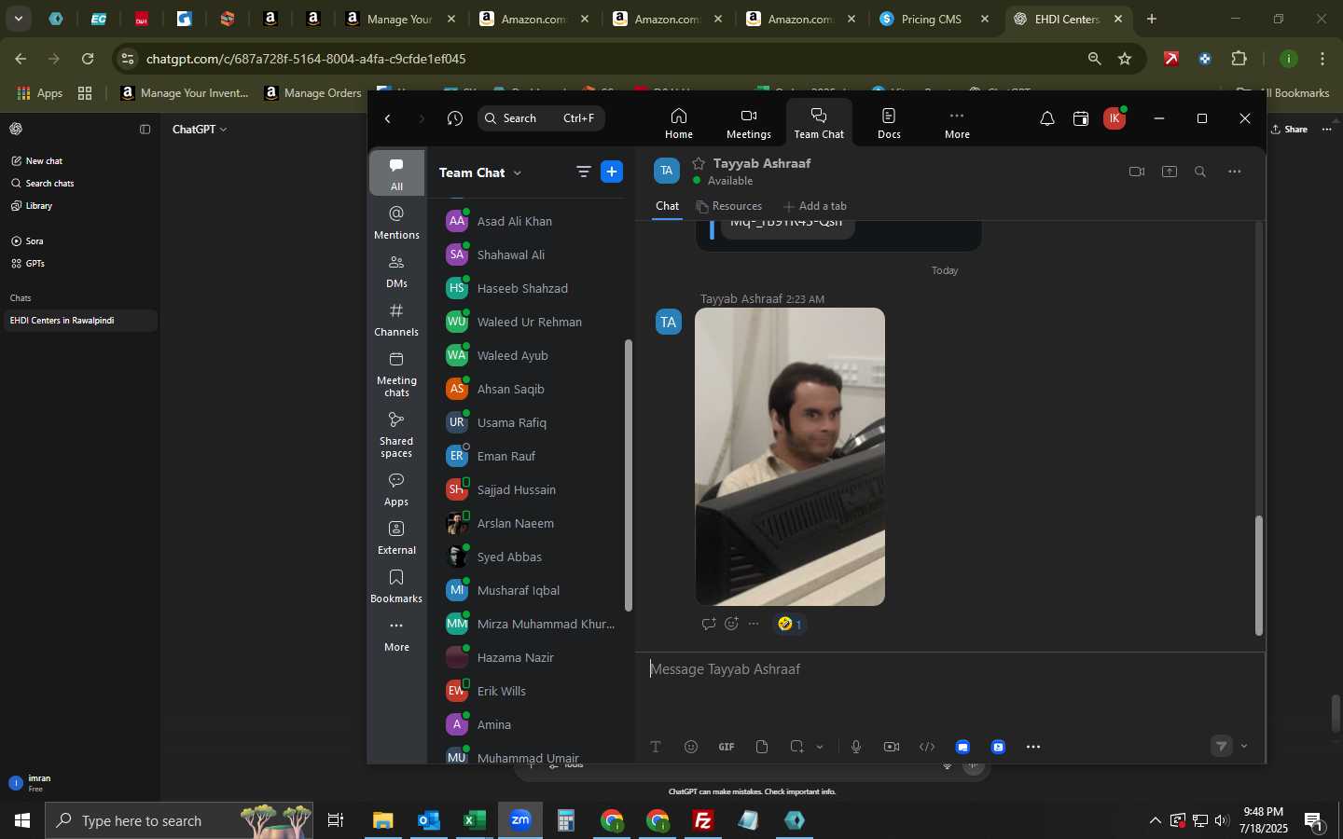Viewport: 1343px width, 839px height.
Task: Open chat with Asad Ali Khan
Action: (527, 221)
